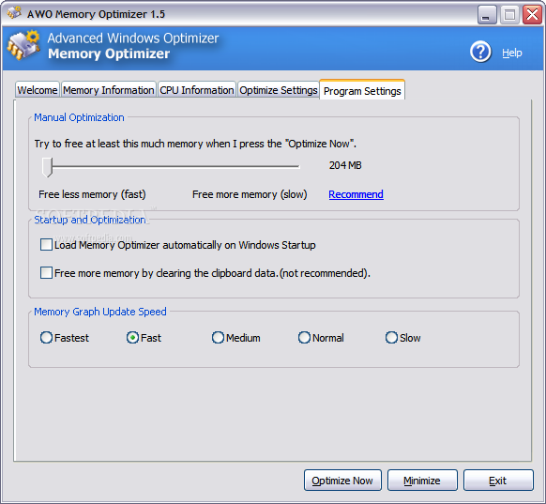This screenshot has width=546, height=504.
Task: Click the title bar app icon
Action: (x=15, y=13)
